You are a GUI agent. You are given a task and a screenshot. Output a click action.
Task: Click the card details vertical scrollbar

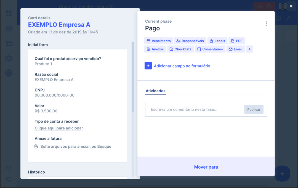pos(133,77)
